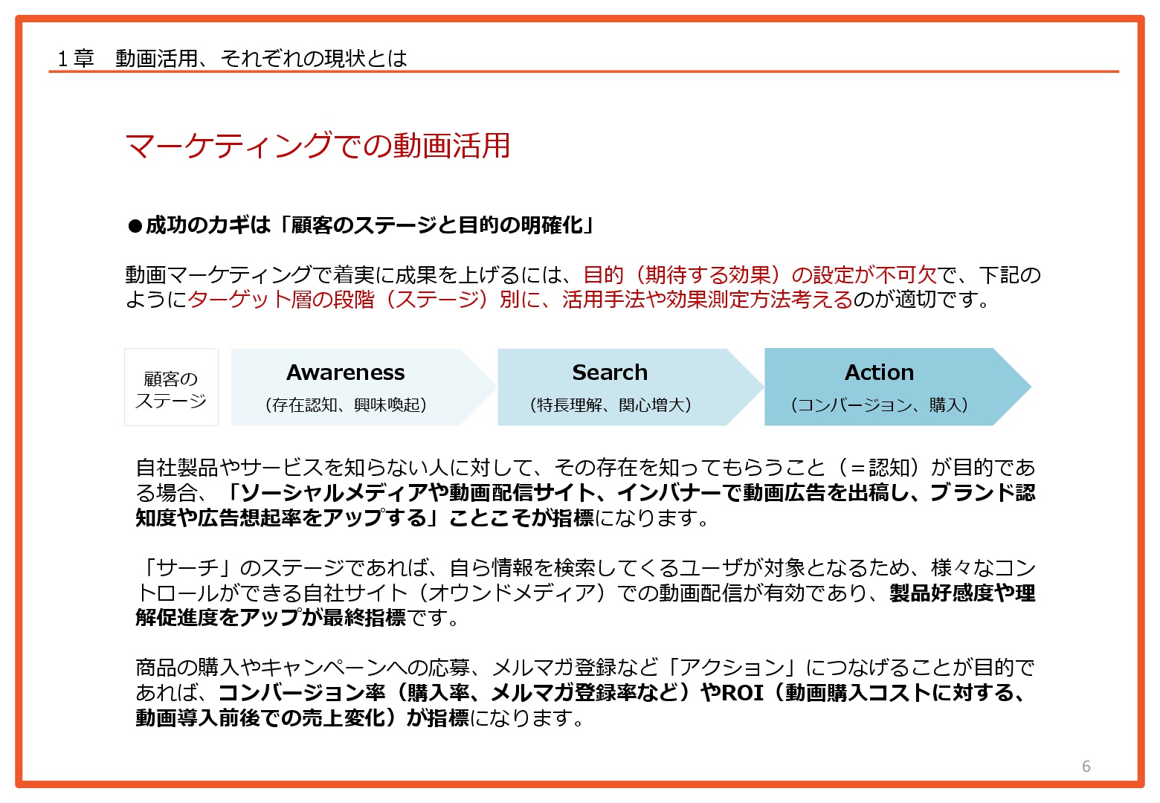The width and height of the screenshot is (1160, 803).
Task: Click the paragraph starting '商品の購入やキャンペーンへの応募'
Action: pos(585,693)
